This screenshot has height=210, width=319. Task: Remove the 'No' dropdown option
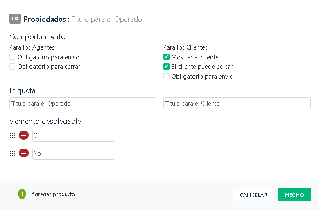pos(24,153)
